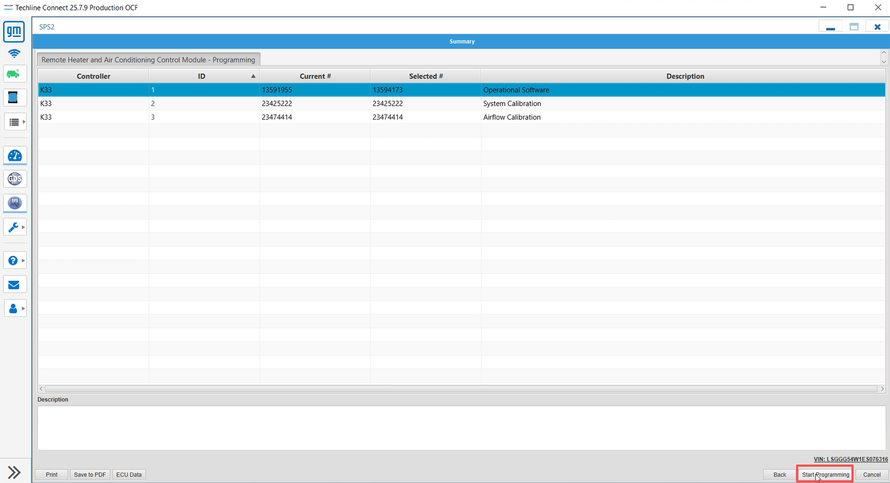Click Save to PDF button

[x=90, y=474]
